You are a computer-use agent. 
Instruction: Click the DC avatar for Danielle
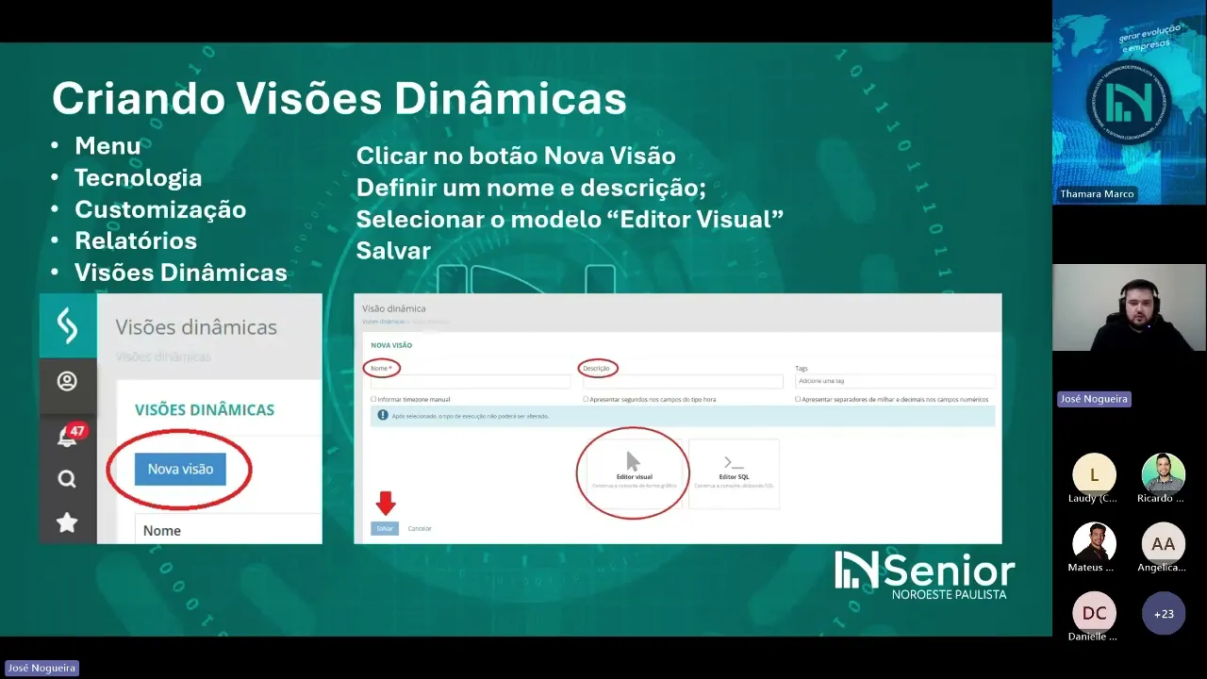[x=1094, y=613]
